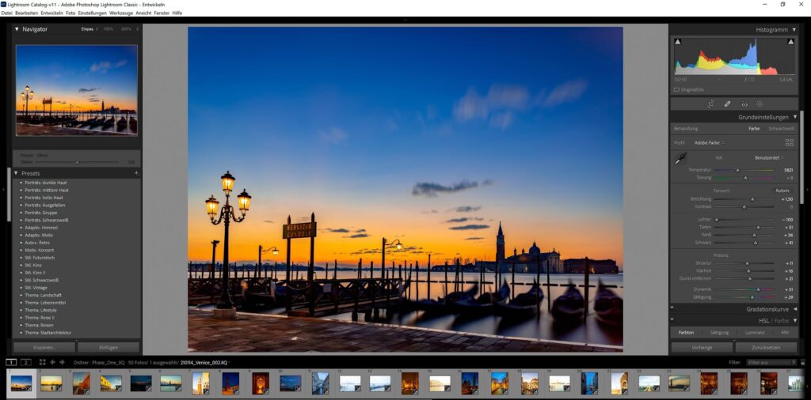The image size is (811, 400).
Task: Go to next photo arrow in filmstrip
Action: point(63,362)
